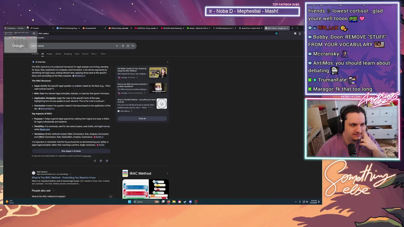The image size is (404, 227).
Task: Open "Get Better Grades On Your Exams" video
Action: point(142,73)
